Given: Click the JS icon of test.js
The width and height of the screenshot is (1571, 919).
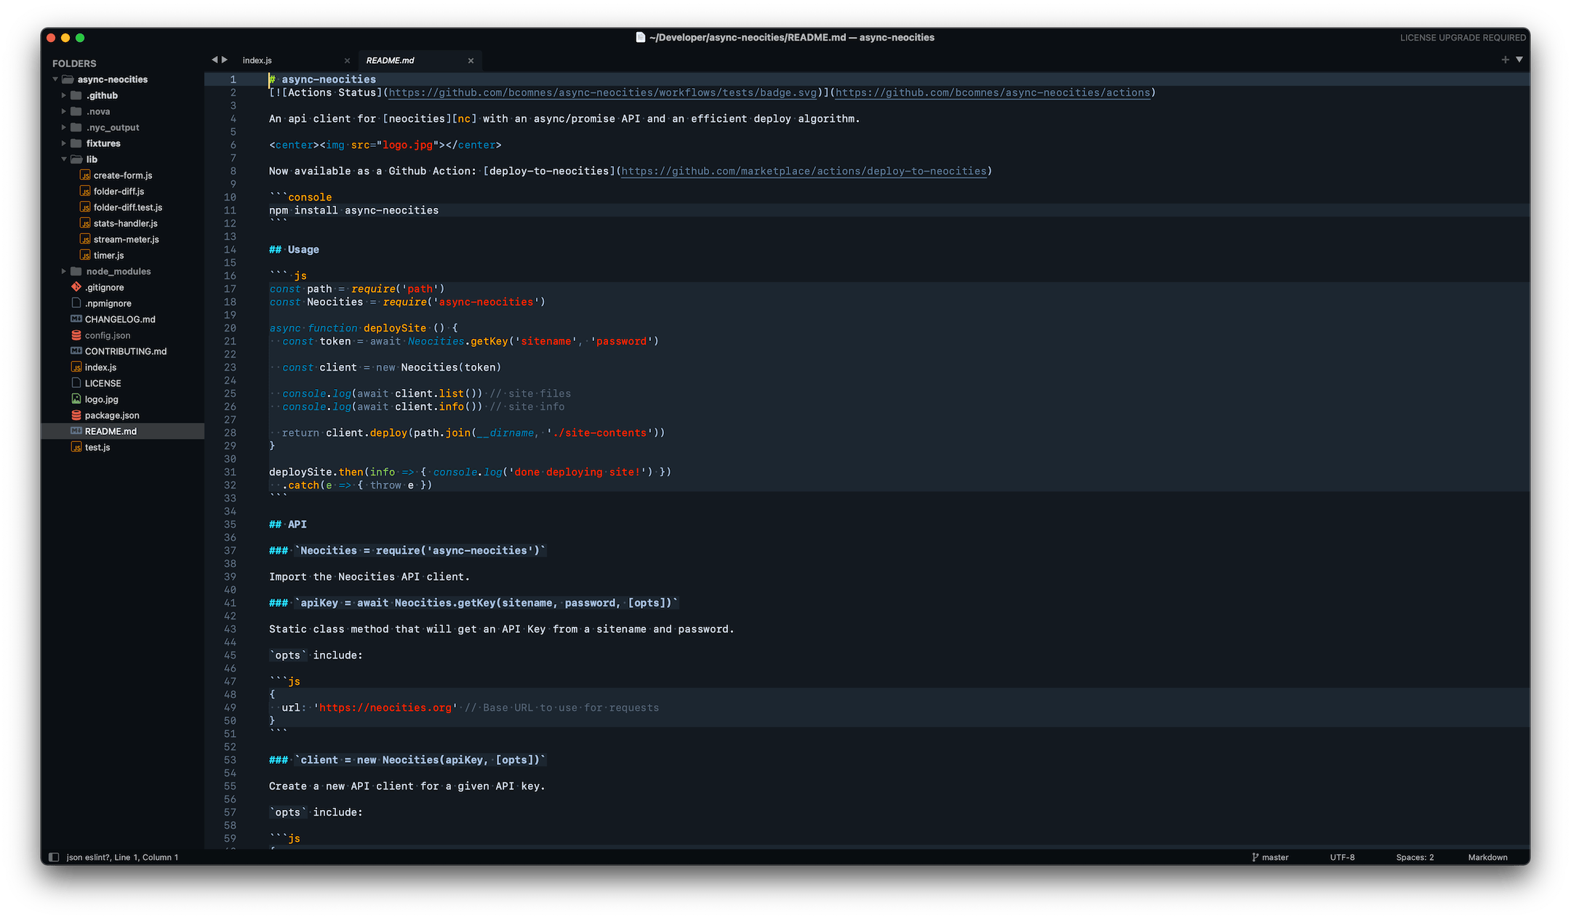Looking at the screenshot, I should (x=76, y=447).
